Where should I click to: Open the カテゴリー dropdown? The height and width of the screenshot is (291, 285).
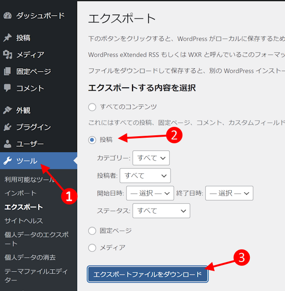click(x=151, y=158)
